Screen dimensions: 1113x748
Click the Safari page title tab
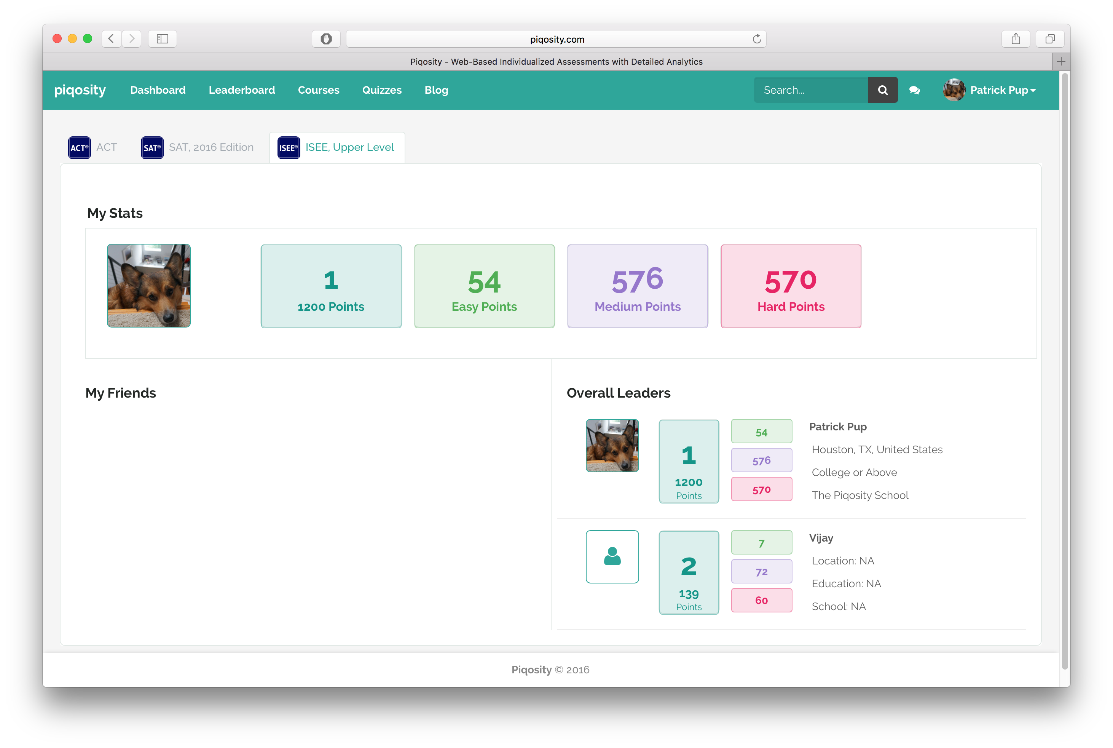point(556,62)
